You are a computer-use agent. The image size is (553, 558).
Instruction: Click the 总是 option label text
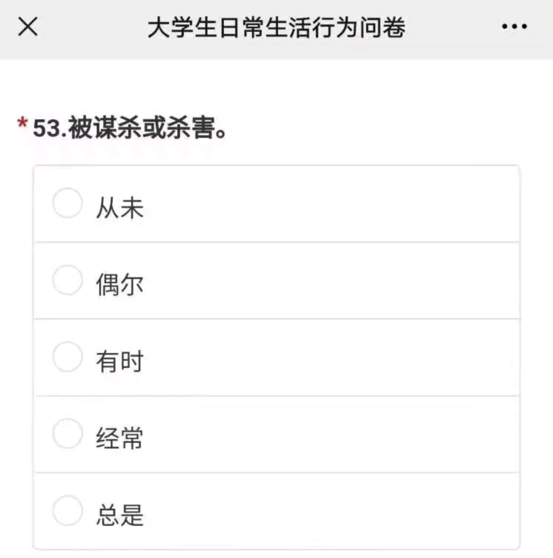120,516
